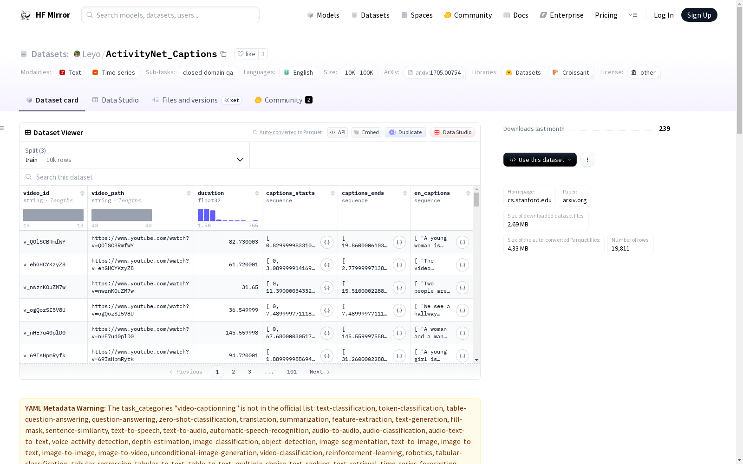Open the Files and versions tab
This screenshot has height=464, width=743.
coord(196,100)
